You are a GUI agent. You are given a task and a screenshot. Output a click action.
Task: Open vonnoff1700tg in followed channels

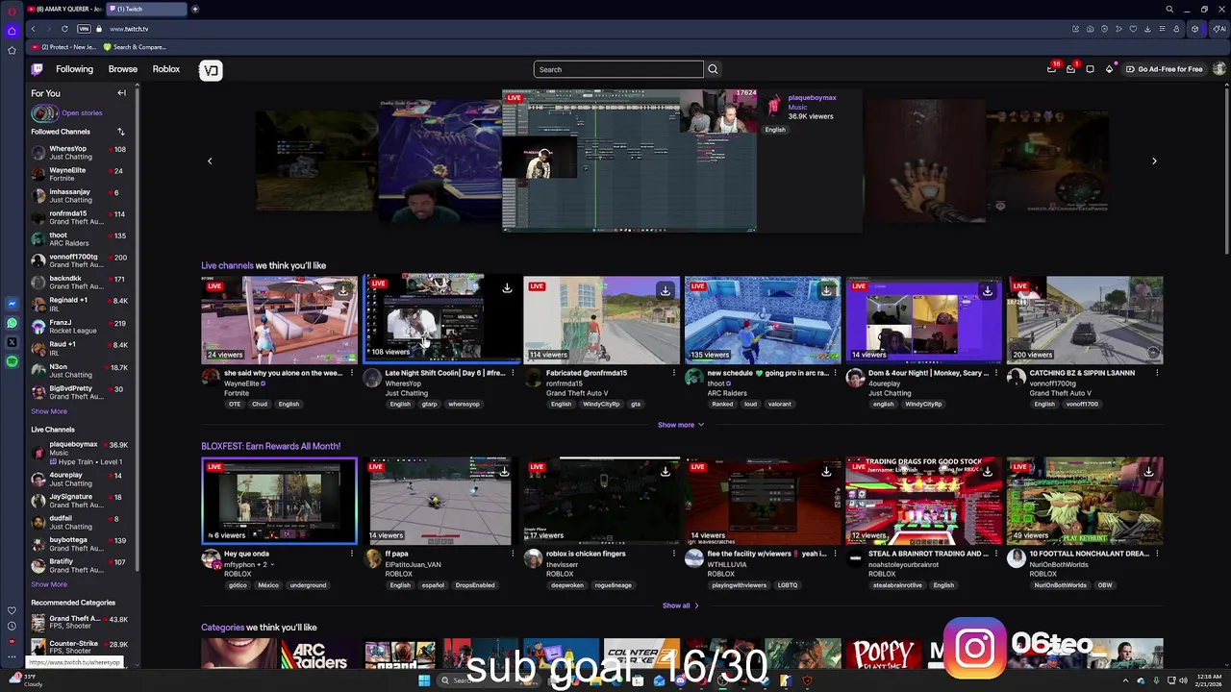[79, 260]
